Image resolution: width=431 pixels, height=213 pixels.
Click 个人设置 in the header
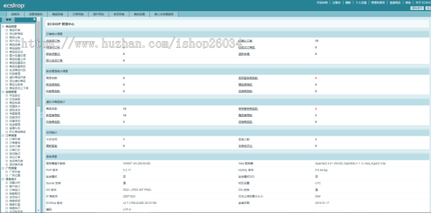(361, 2)
